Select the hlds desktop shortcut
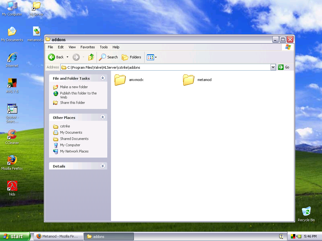Screen dimensions: 322x241 (12, 189)
